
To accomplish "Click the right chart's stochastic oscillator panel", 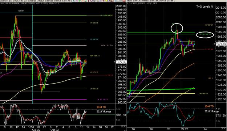I will click(x=171, y=115).
